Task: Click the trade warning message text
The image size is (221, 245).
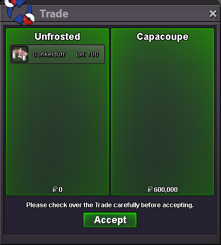Action: [110, 205]
